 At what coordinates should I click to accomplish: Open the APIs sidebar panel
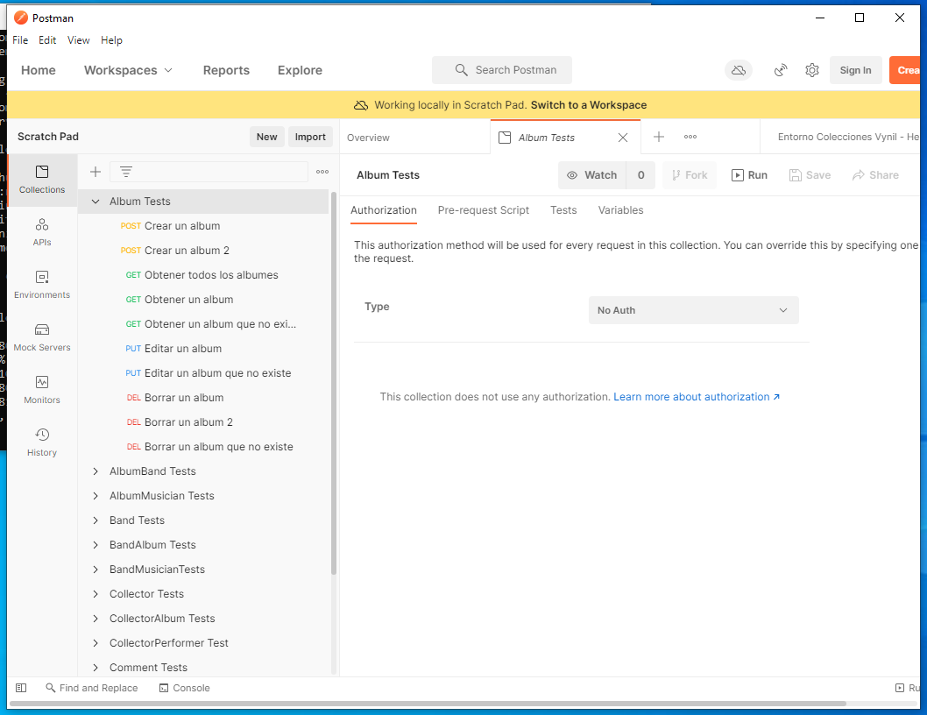click(x=42, y=232)
